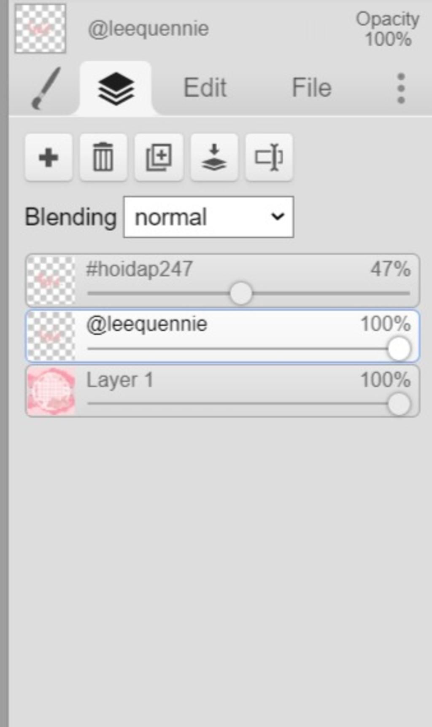This screenshot has height=727, width=432.
Task: Open the Blending mode dropdown
Action: pos(208,217)
